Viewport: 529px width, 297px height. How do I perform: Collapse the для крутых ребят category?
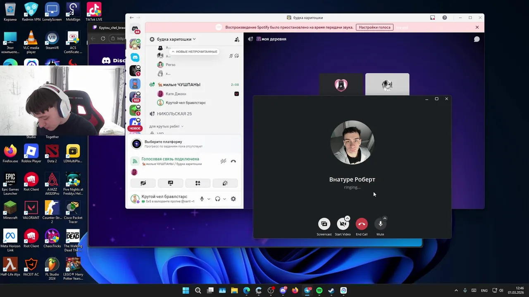[x=166, y=126]
